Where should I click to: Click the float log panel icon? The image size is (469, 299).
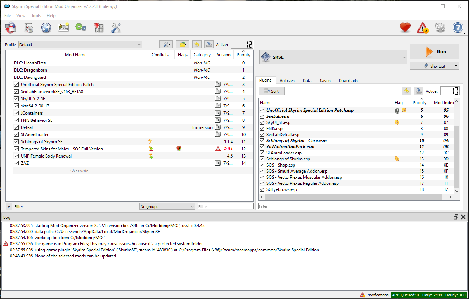456,217
